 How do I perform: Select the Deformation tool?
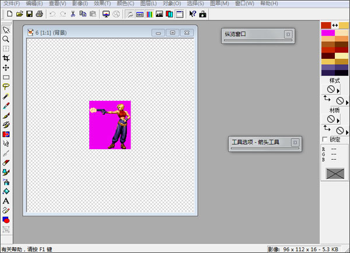tap(6, 48)
